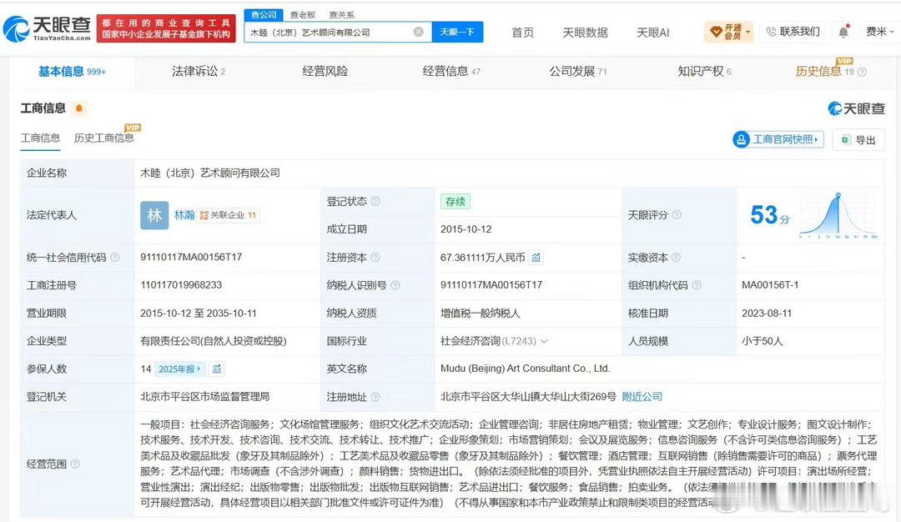The image size is (901, 522).
Task: Select the 知识产权 tab
Action: pyautogui.click(x=704, y=72)
